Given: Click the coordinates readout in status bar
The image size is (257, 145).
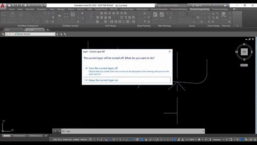Looking at the screenshot, I should (66, 140).
